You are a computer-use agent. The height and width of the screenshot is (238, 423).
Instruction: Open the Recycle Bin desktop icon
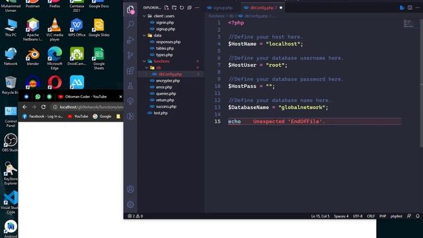(11, 85)
